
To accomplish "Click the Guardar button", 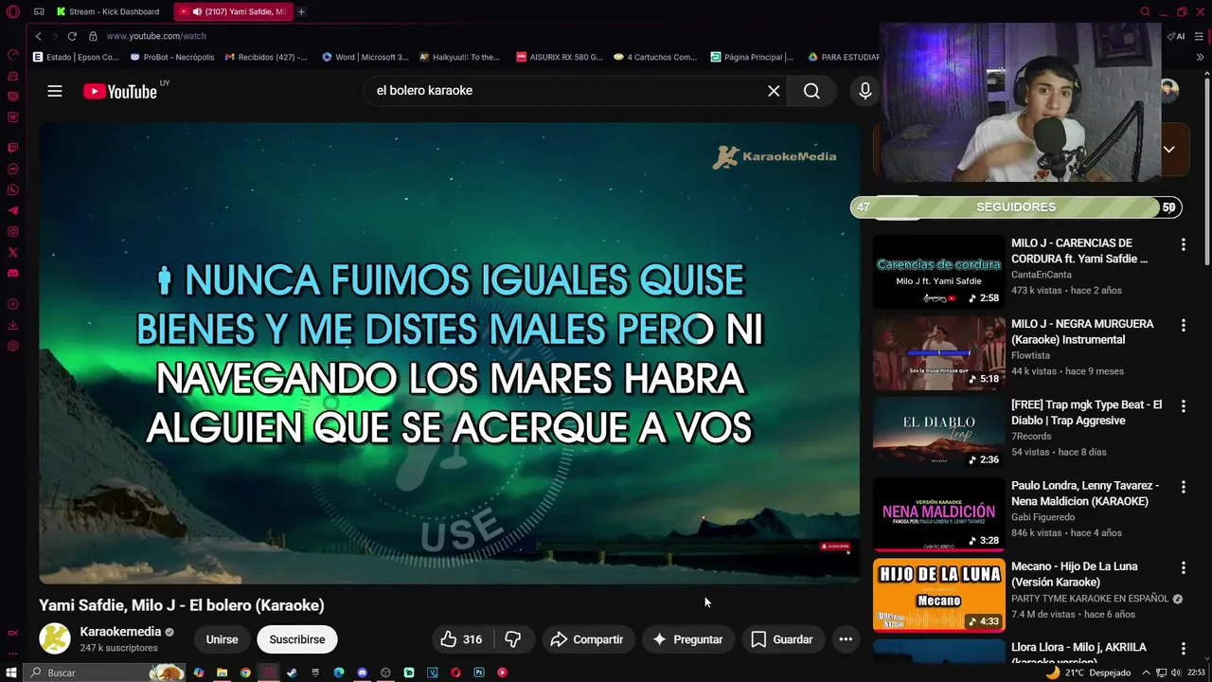I will pyautogui.click(x=782, y=639).
